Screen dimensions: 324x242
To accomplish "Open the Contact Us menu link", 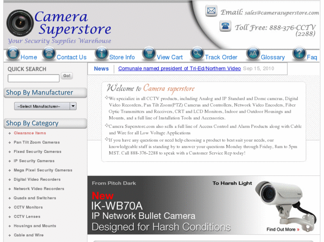I will (x=71, y=57).
